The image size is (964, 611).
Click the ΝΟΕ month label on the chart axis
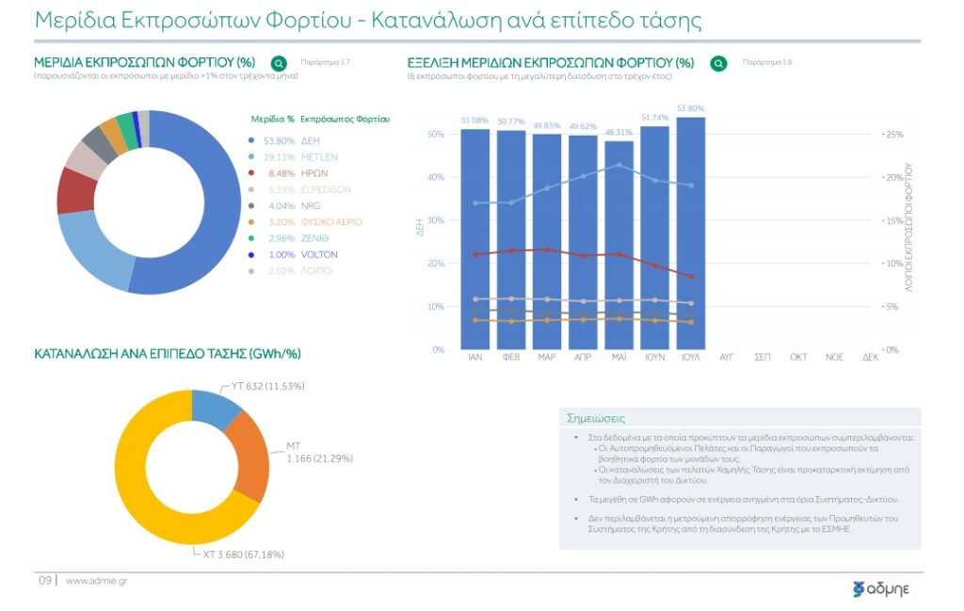[x=834, y=357]
